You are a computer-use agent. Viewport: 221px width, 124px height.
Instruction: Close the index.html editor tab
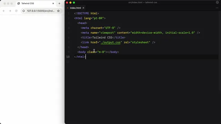83,8
